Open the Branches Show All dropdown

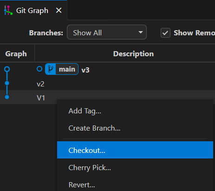[x=107, y=32]
